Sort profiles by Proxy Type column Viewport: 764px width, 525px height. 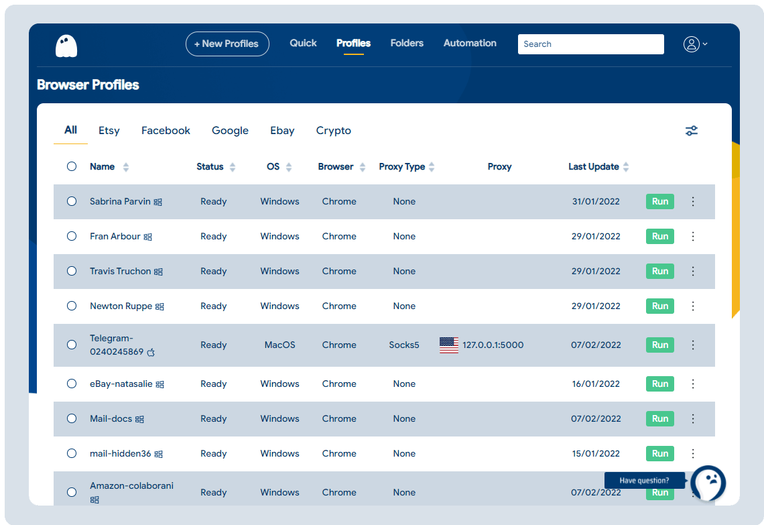coord(432,167)
